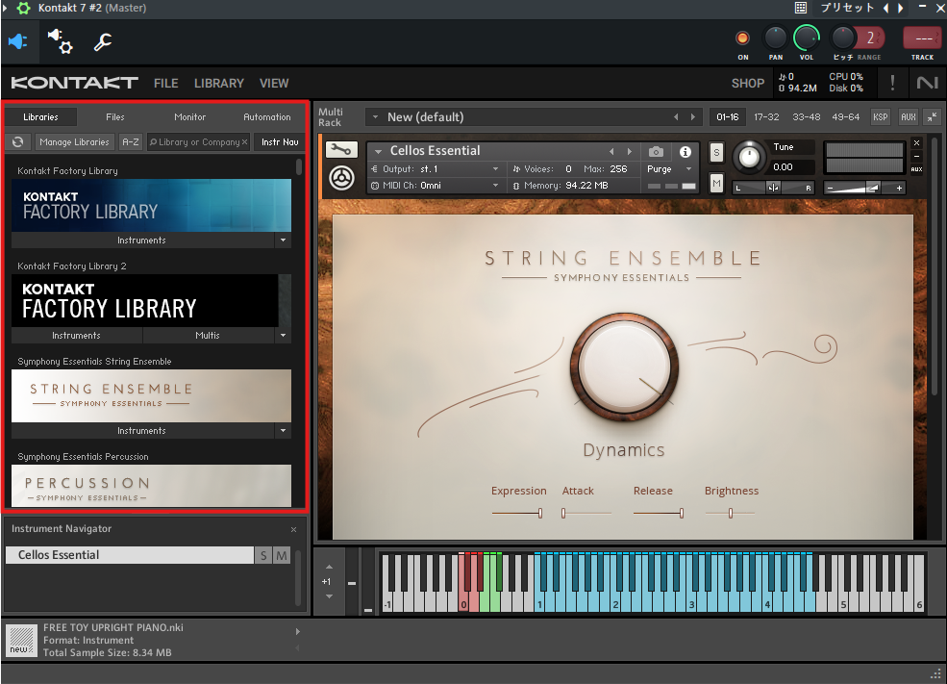Click the instrument info icon
Image resolution: width=947 pixels, height=684 pixels.
(x=685, y=152)
